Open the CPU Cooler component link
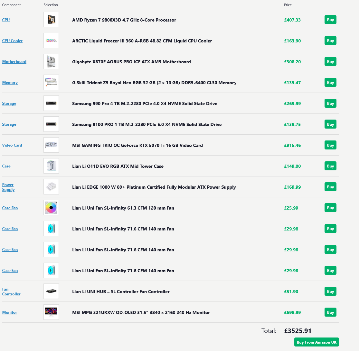 coord(12,41)
